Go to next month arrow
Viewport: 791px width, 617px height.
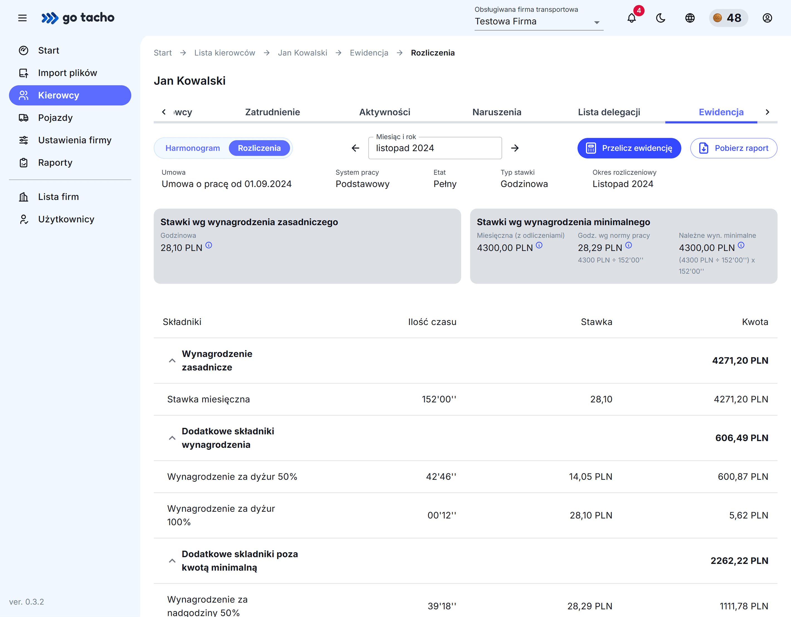[515, 148]
